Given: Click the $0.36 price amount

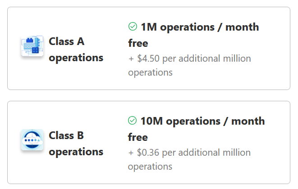Looking at the screenshot, I should point(148,153).
